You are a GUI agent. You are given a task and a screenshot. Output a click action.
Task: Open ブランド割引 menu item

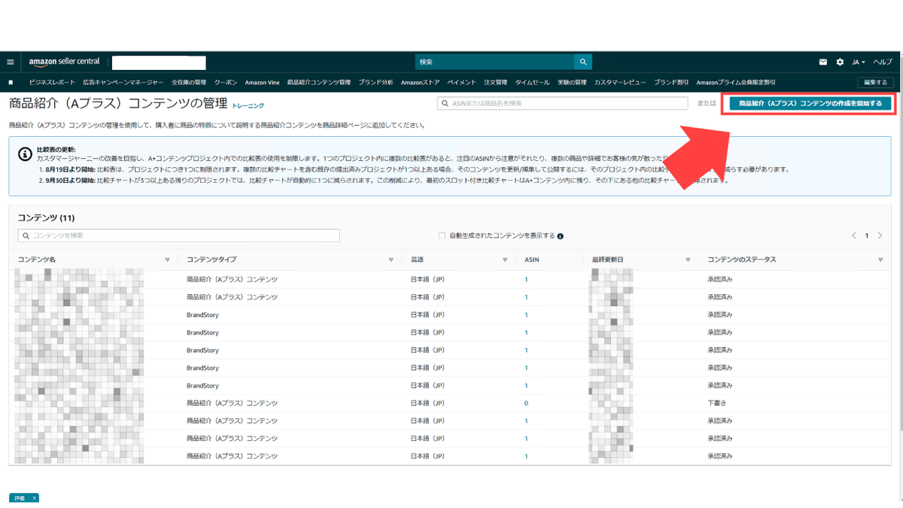pyautogui.click(x=671, y=82)
